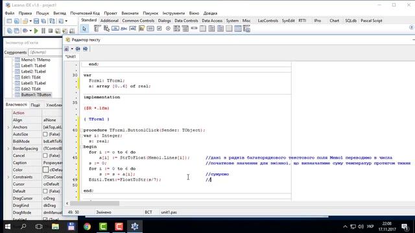Pick TComboBox component from palette

coord(185,28)
